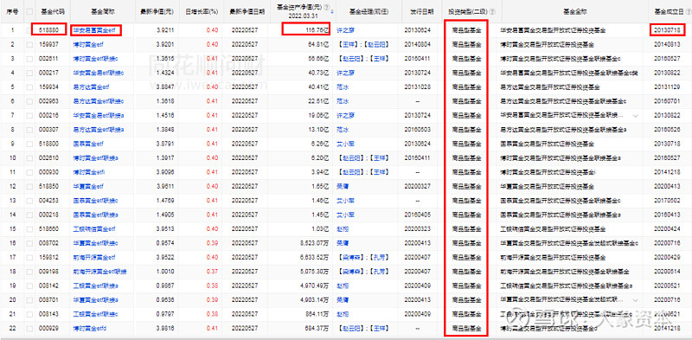Click fund code cell 008702
The image size is (692, 340).
[x=48, y=243]
